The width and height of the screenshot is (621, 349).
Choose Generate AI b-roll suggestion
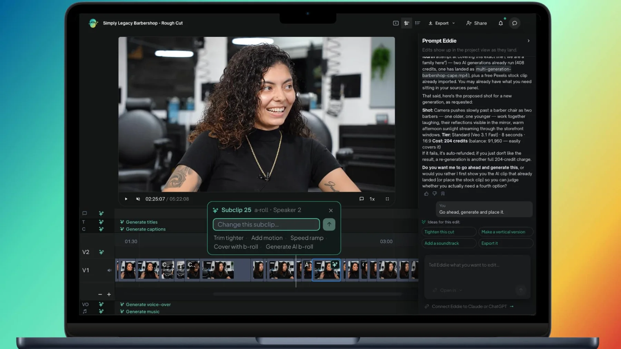pos(289,247)
